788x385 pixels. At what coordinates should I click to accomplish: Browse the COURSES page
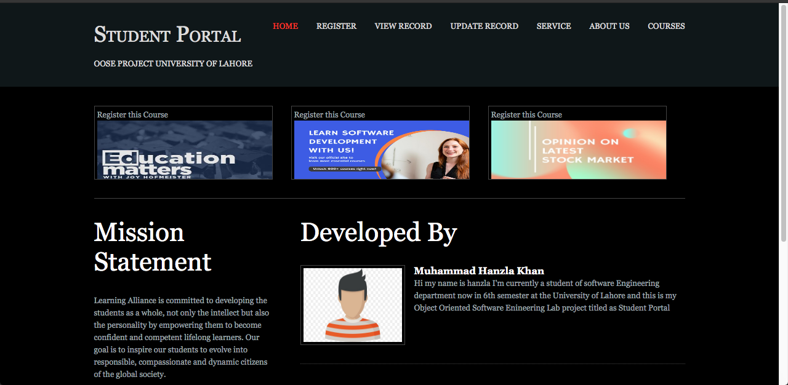click(666, 26)
